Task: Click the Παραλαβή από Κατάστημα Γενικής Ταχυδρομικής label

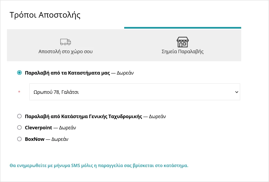Action: 83,117
